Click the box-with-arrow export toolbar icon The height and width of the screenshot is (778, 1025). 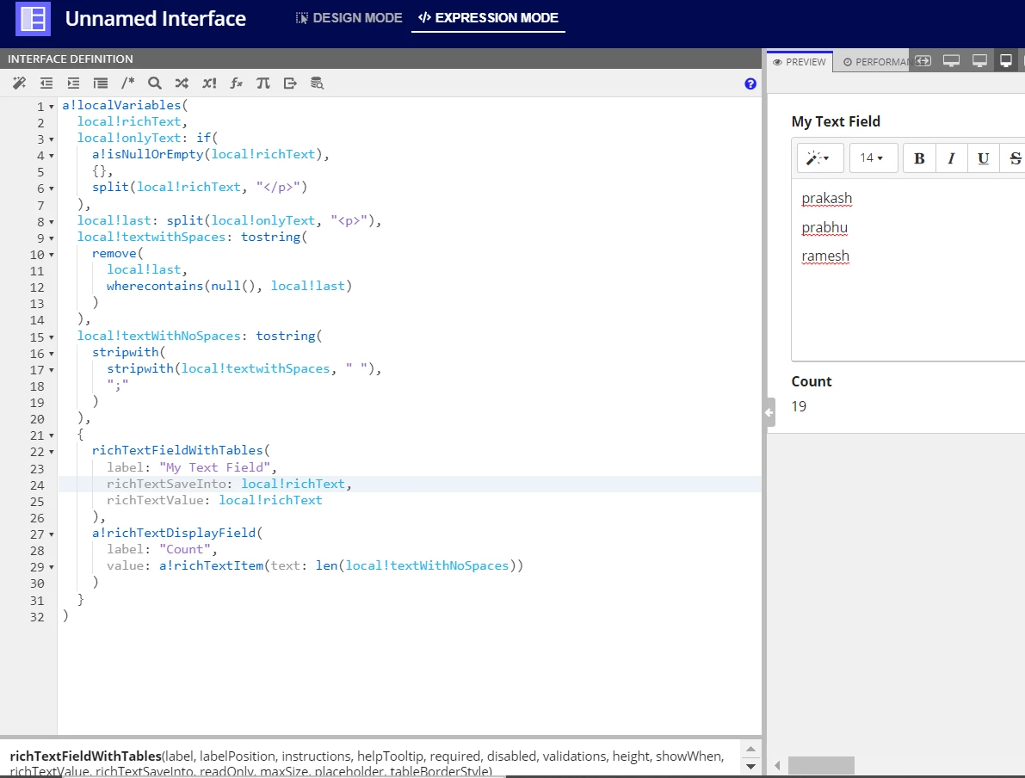click(290, 83)
